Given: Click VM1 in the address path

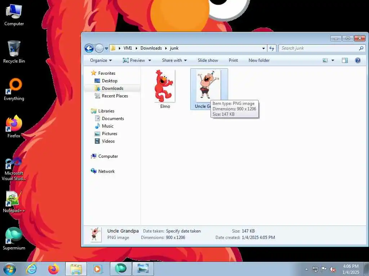Looking at the screenshot, I should (x=128, y=48).
